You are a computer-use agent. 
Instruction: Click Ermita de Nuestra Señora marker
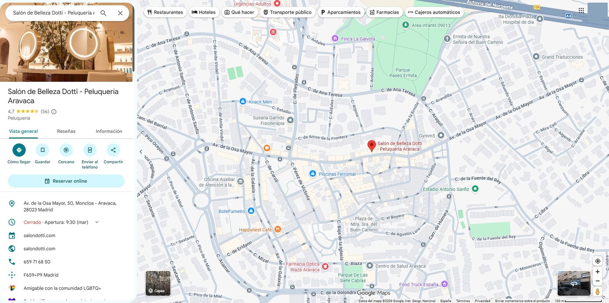[447, 39]
